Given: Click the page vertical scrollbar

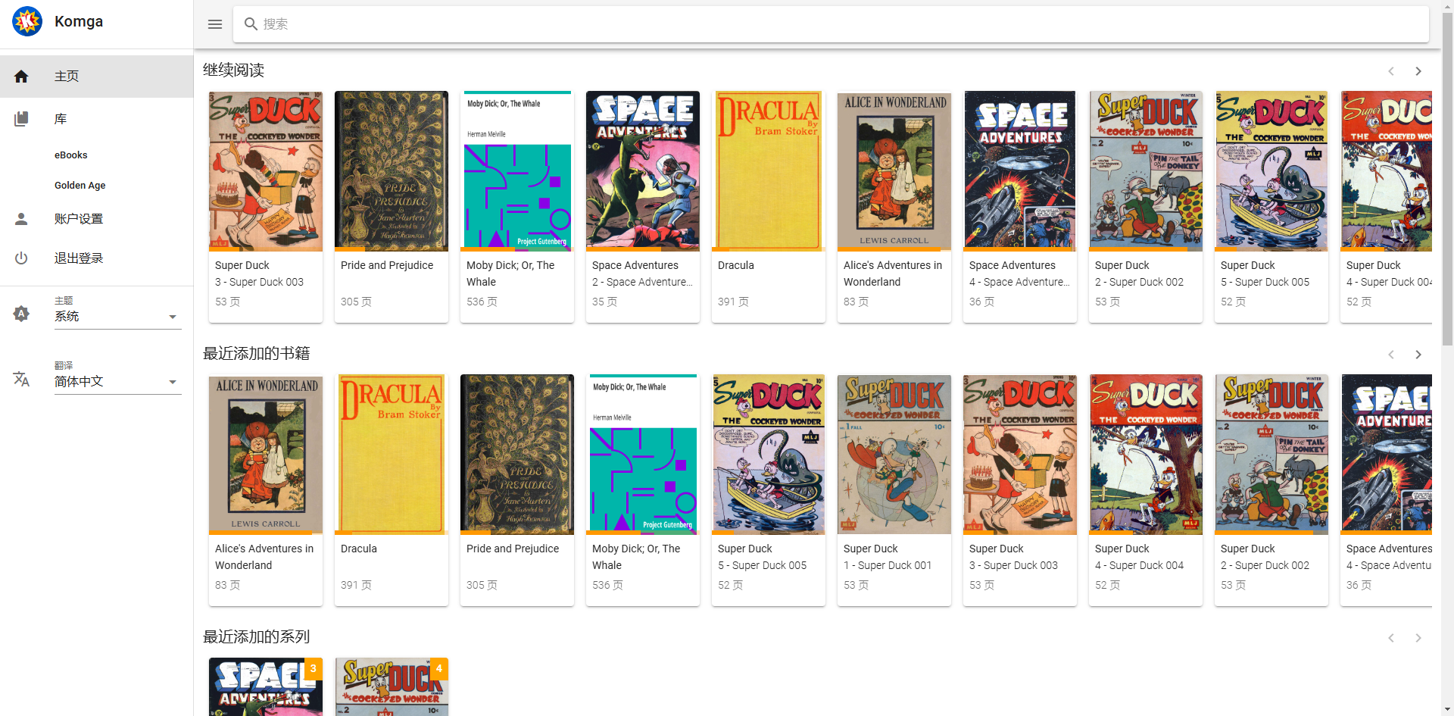Looking at the screenshot, I should point(1447,358).
